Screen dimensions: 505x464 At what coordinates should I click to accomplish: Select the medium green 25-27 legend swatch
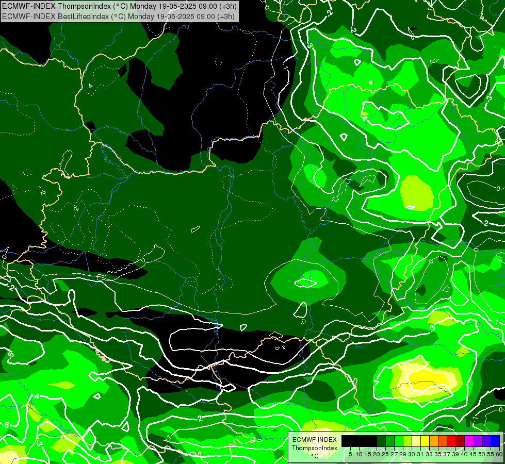pos(390,441)
